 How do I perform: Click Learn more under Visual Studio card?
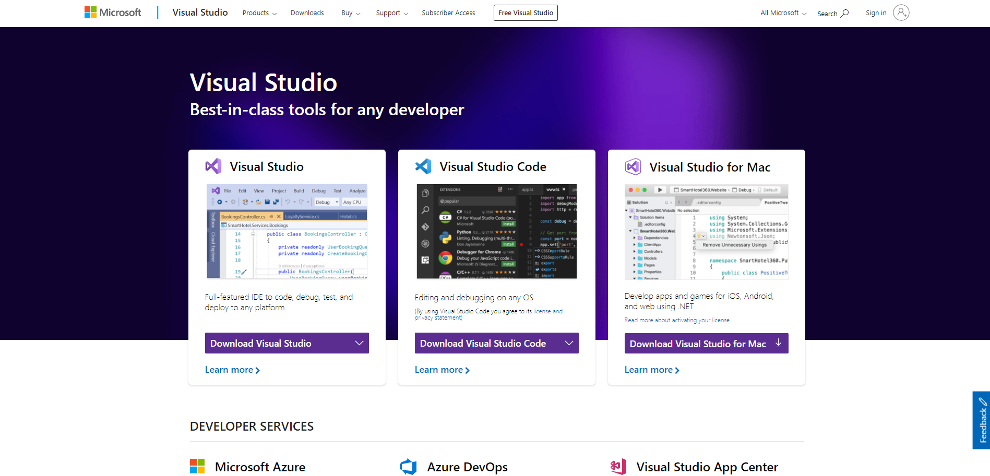(x=232, y=370)
